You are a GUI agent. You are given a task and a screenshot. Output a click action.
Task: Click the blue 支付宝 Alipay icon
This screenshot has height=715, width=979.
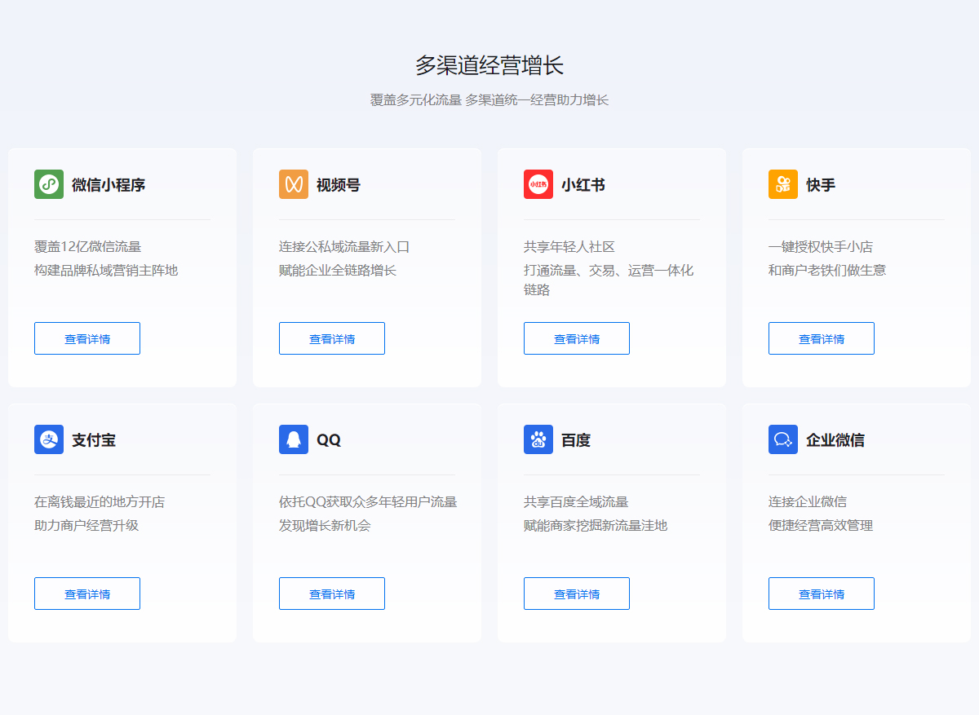pyautogui.click(x=49, y=439)
